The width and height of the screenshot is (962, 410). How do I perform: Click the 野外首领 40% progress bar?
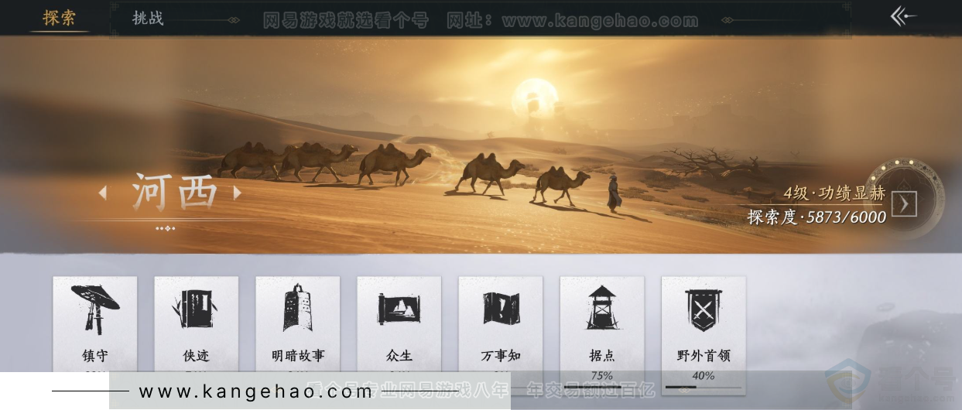(703, 387)
